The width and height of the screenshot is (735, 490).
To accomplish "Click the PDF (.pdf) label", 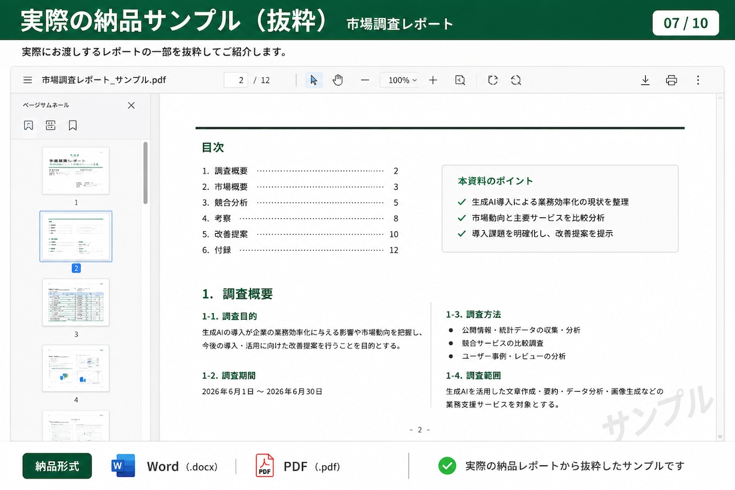I will 312,466.
